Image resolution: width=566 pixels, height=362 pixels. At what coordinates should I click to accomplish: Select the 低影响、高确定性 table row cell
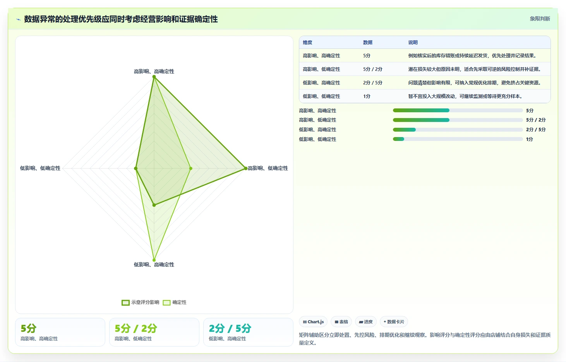[x=321, y=83]
